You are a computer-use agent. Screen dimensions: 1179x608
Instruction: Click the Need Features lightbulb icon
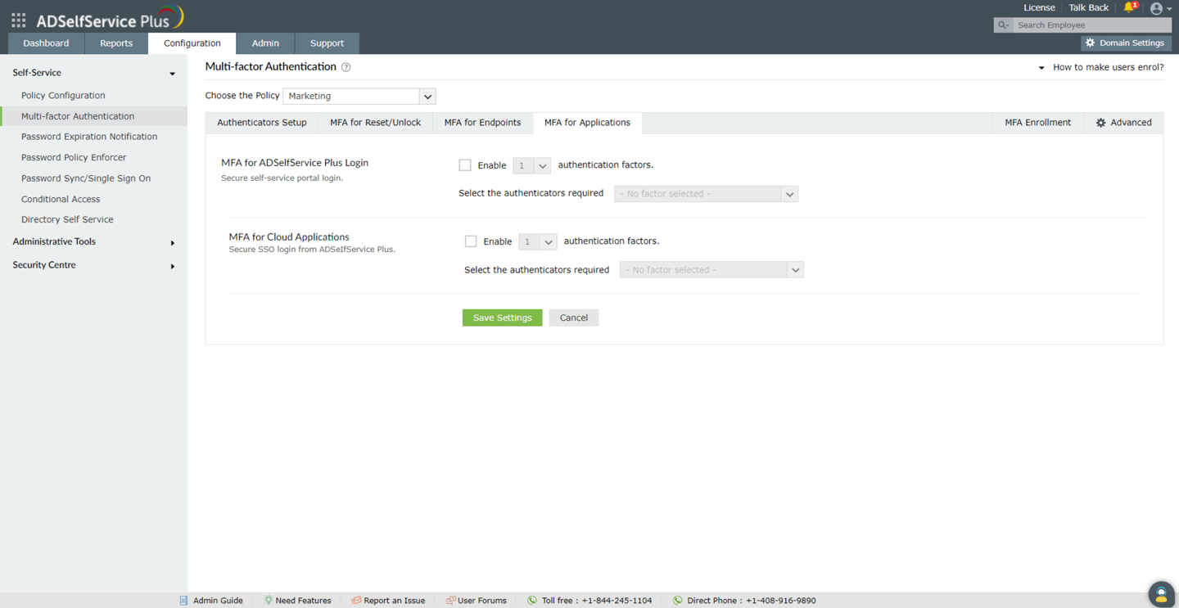268,601
